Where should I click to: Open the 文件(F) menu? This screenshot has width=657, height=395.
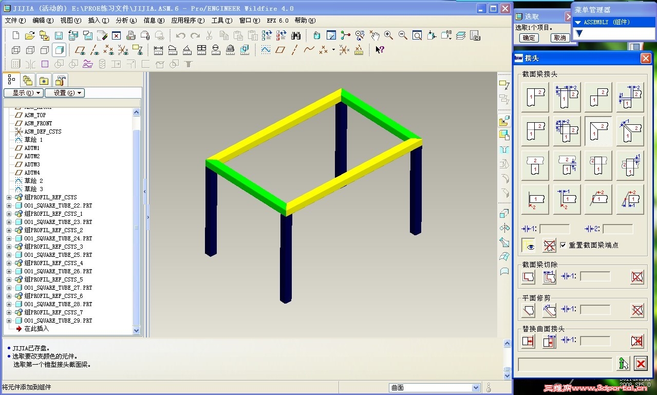[15, 21]
